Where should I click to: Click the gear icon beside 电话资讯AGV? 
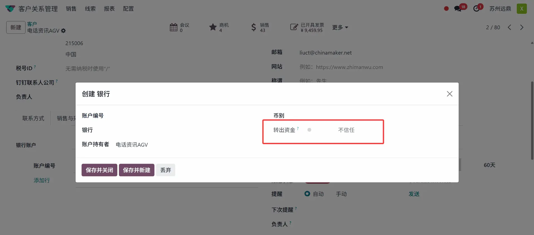[63, 31]
